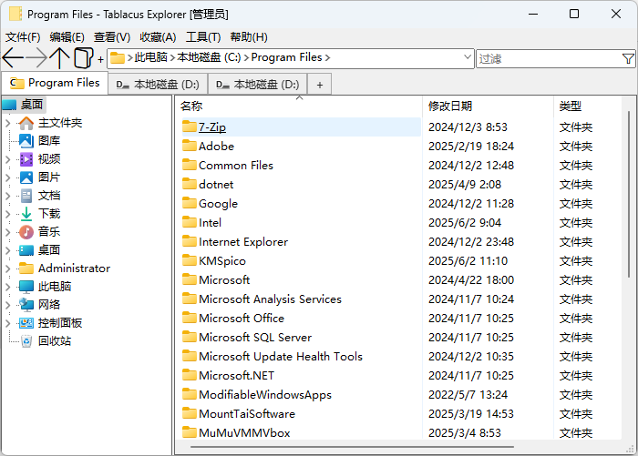638x456 pixels.
Task: Expand the 控制面板 tree node
Action: pyautogui.click(x=8, y=323)
